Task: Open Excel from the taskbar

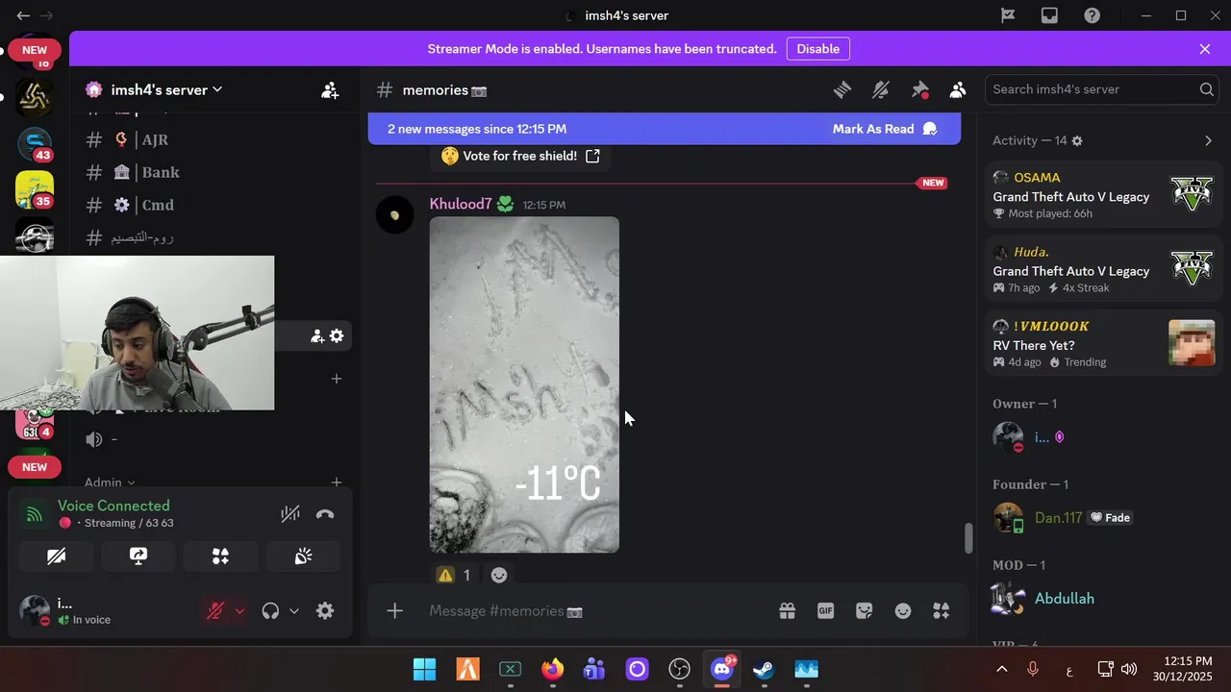Action: [510, 669]
